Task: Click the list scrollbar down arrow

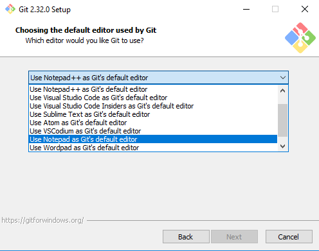Action: [282, 146]
